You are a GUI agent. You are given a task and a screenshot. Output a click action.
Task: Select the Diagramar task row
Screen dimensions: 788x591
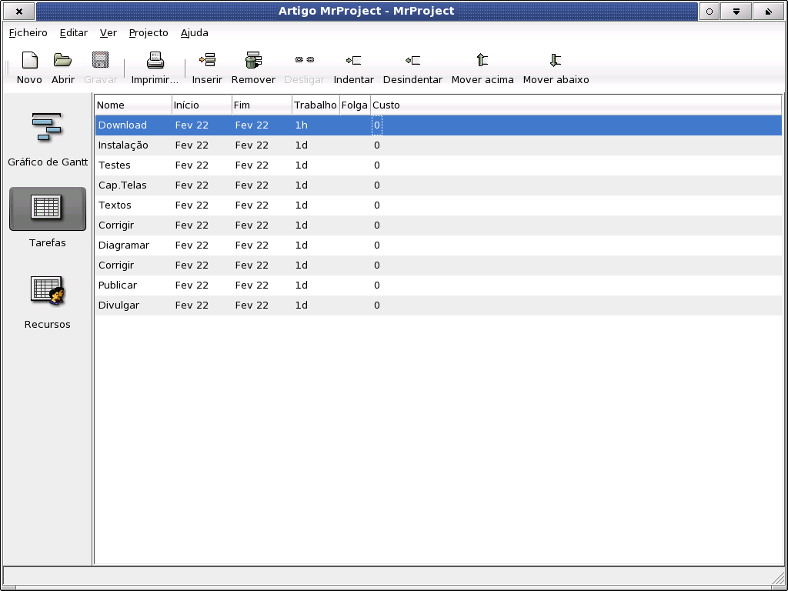pyautogui.click(x=438, y=245)
